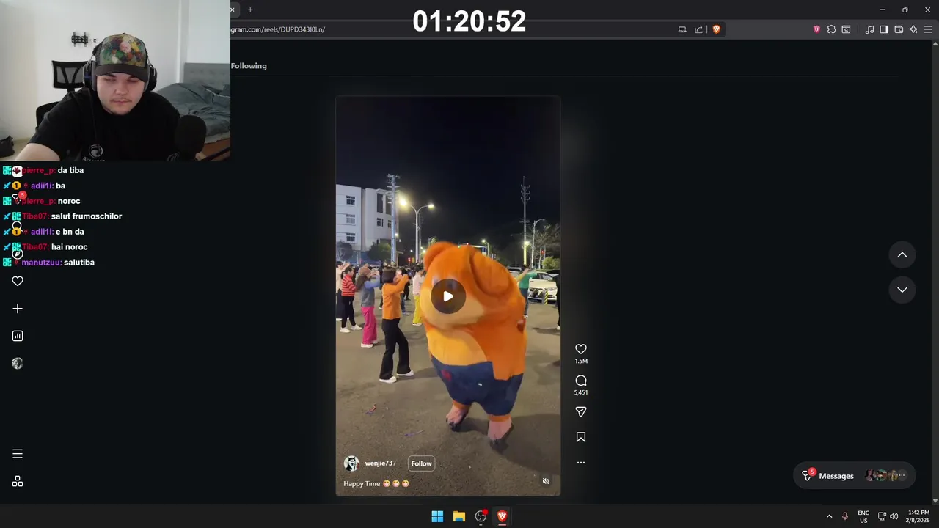Open wenjie737's profile from the username
Image resolution: width=939 pixels, height=528 pixels.
pos(380,463)
